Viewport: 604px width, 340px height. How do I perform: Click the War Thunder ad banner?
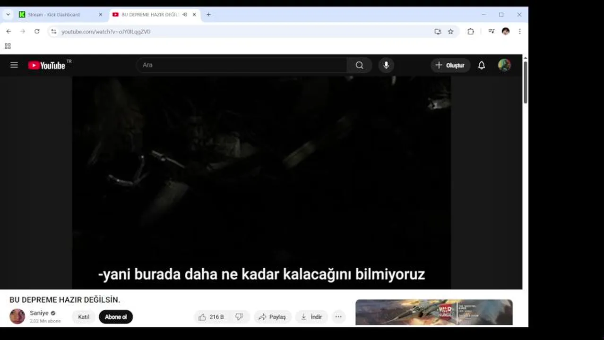tap(434, 312)
